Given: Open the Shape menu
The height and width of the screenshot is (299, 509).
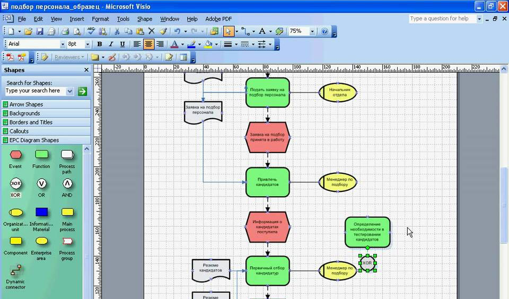Looking at the screenshot, I should pyautogui.click(x=144, y=19).
